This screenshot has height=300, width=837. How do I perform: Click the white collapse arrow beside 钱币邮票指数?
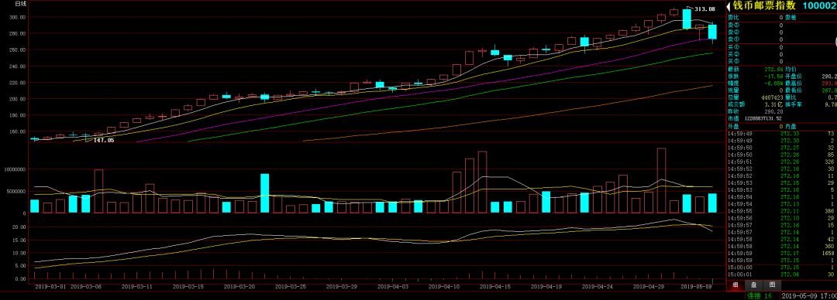pos(727,6)
